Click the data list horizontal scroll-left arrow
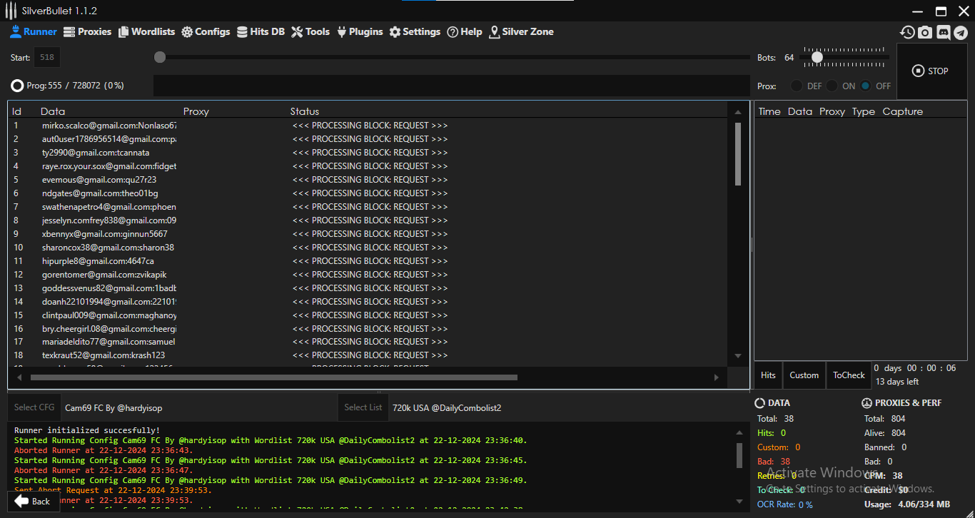The height and width of the screenshot is (518, 975). pos(19,377)
